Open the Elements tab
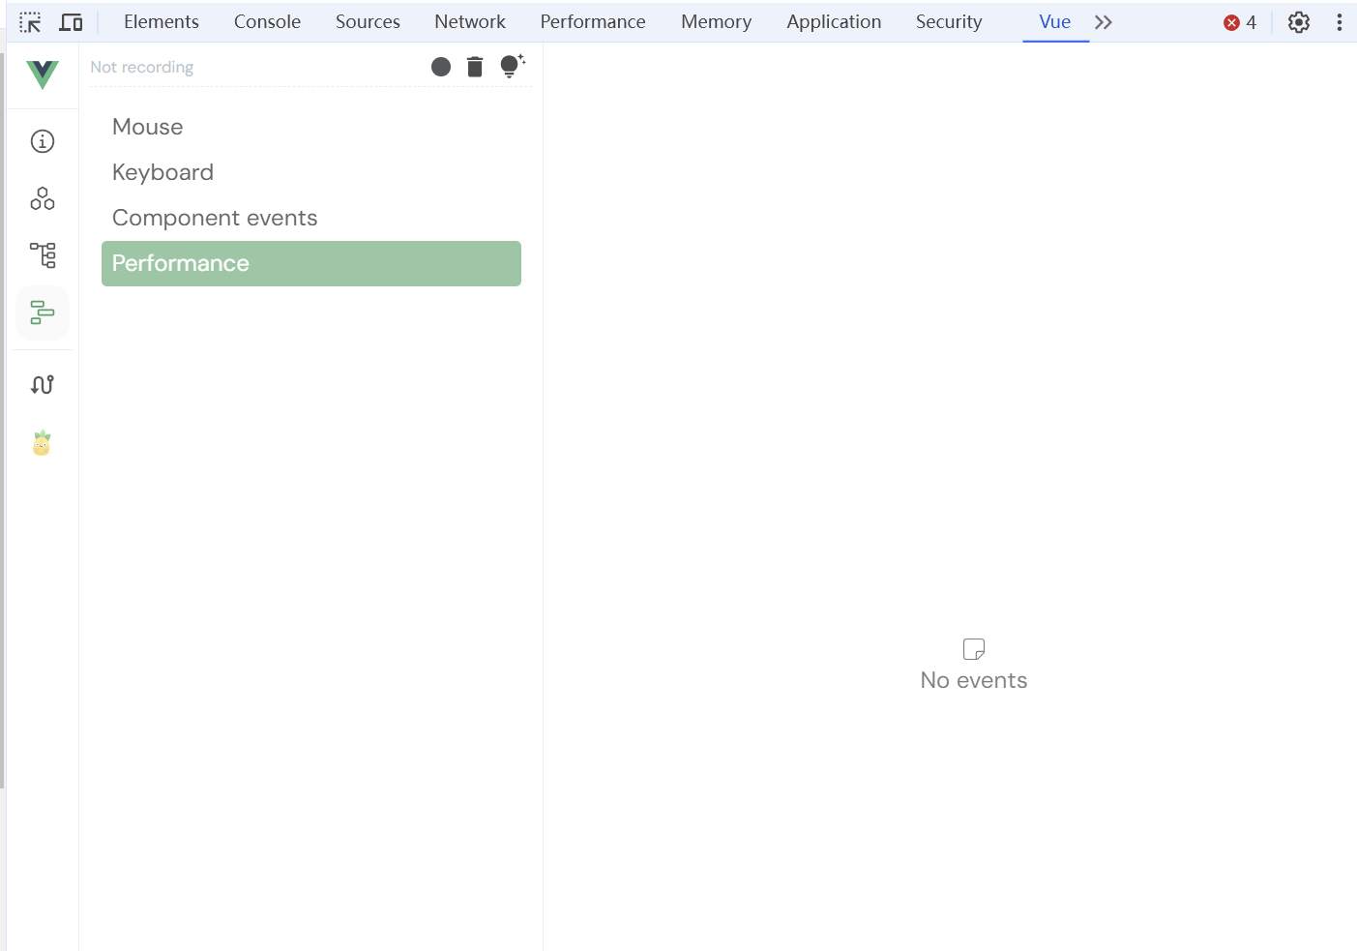1357x951 pixels. 162,21
